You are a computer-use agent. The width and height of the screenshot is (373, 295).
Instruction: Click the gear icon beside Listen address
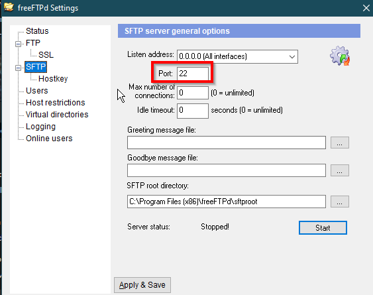pos(340,56)
